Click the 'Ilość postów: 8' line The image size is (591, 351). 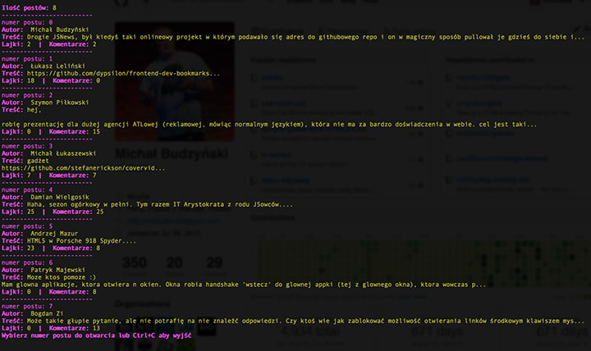coord(29,7)
